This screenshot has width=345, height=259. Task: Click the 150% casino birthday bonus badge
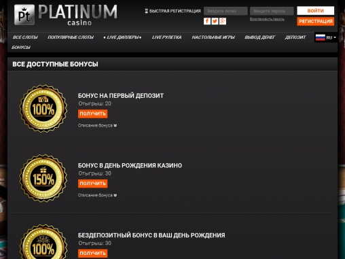(x=43, y=179)
